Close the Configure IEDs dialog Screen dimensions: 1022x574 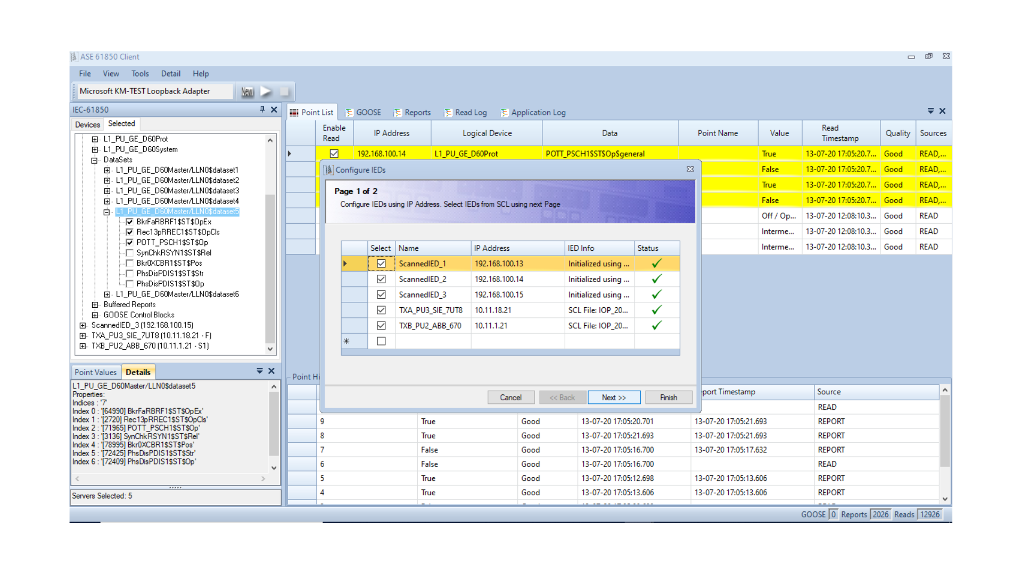(690, 170)
